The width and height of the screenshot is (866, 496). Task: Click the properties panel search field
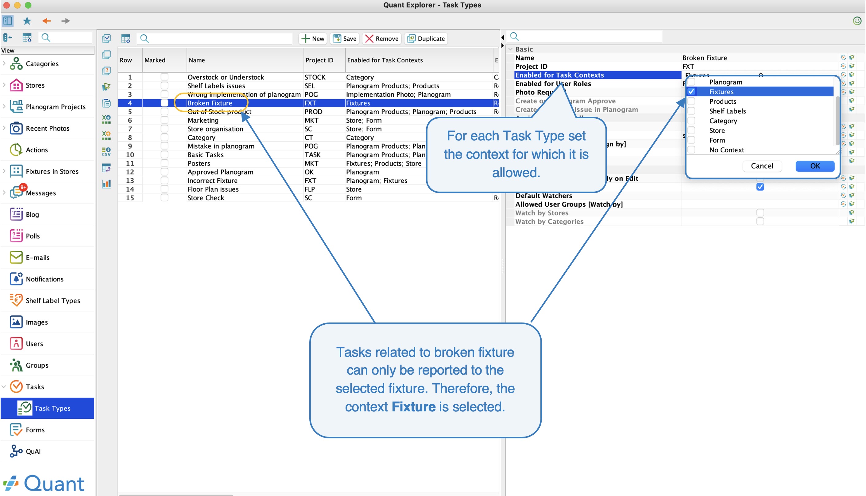point(585,36)
